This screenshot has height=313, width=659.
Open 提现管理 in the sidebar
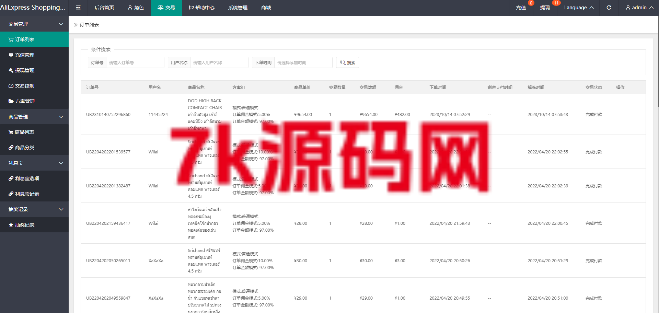pos(34,70)
